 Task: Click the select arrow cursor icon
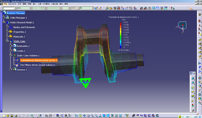(x=190, y=8)
